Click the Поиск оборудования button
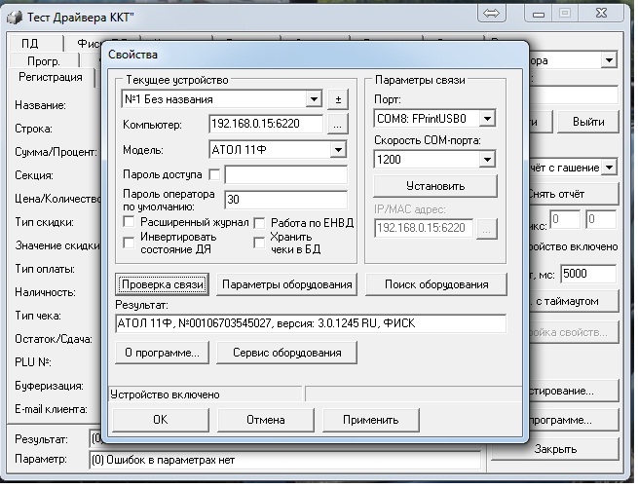This screenshot has height=488, width=638. point(436,284)
